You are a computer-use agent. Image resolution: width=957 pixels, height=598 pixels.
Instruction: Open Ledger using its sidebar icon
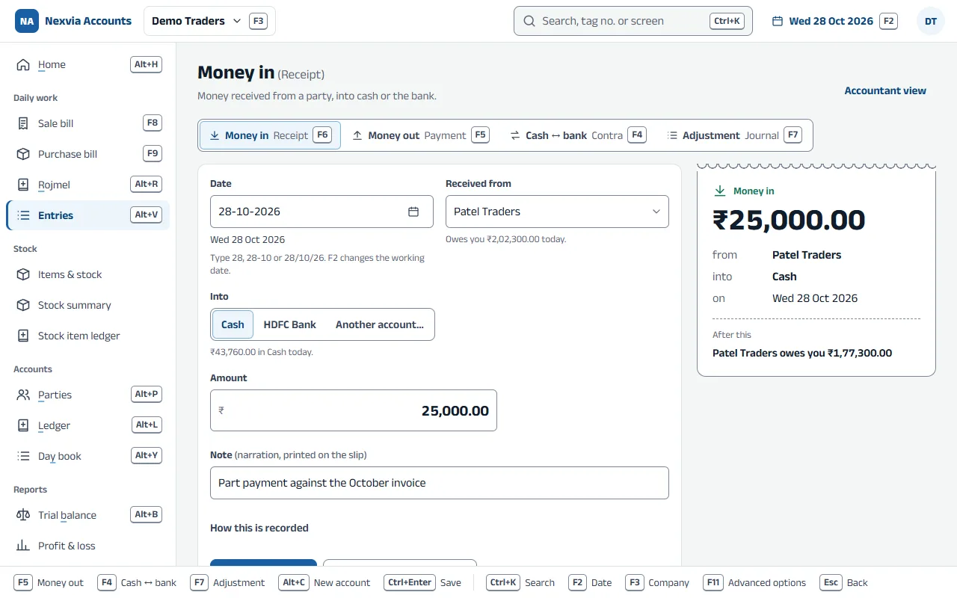[23, 425]
